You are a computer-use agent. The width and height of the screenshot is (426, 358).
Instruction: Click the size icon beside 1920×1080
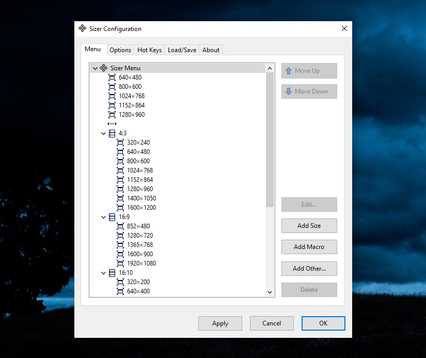120,263
